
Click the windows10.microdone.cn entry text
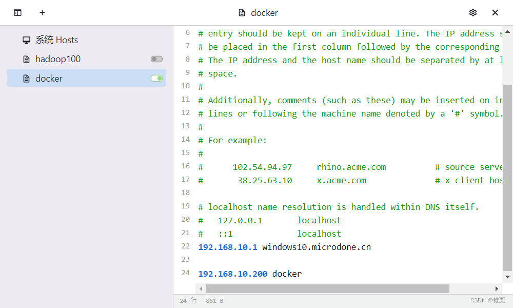[316, 247]
